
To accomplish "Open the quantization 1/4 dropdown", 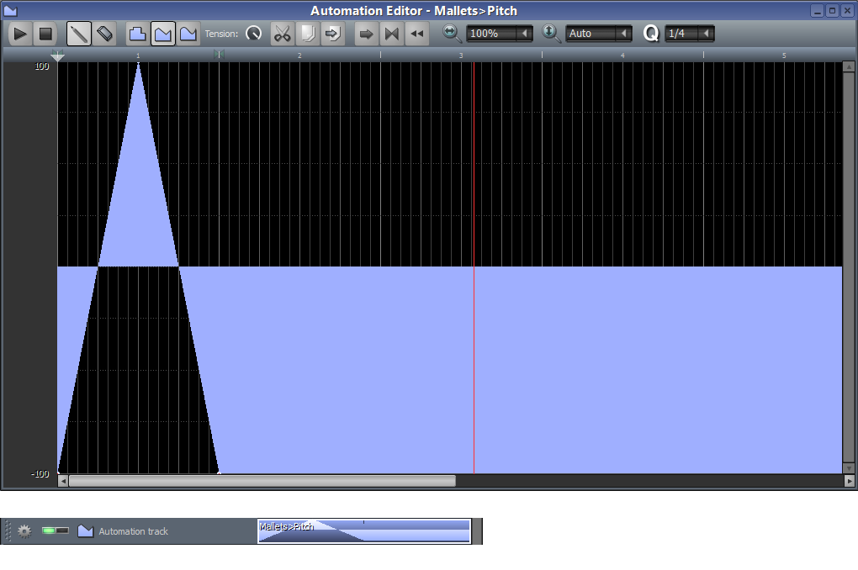I will [690, 34].
